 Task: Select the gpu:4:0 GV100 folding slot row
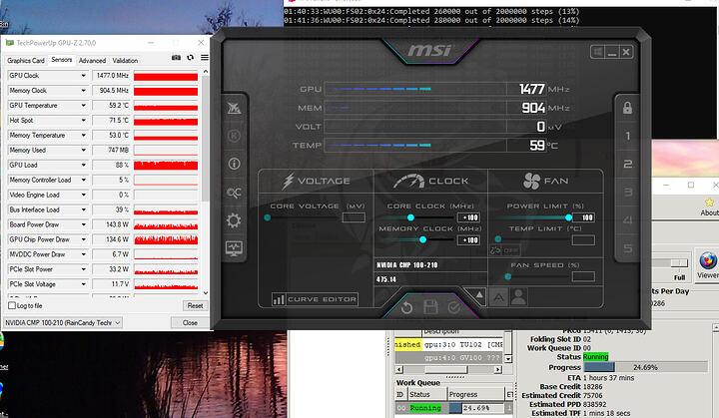click(449, 357)
